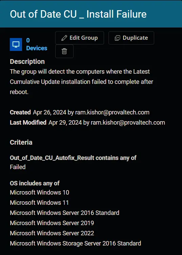Viewport: 182px width, 255px height.
Task: Select the Microsoft Windows Server 2019 entry
Action: [x=52, y=223]
